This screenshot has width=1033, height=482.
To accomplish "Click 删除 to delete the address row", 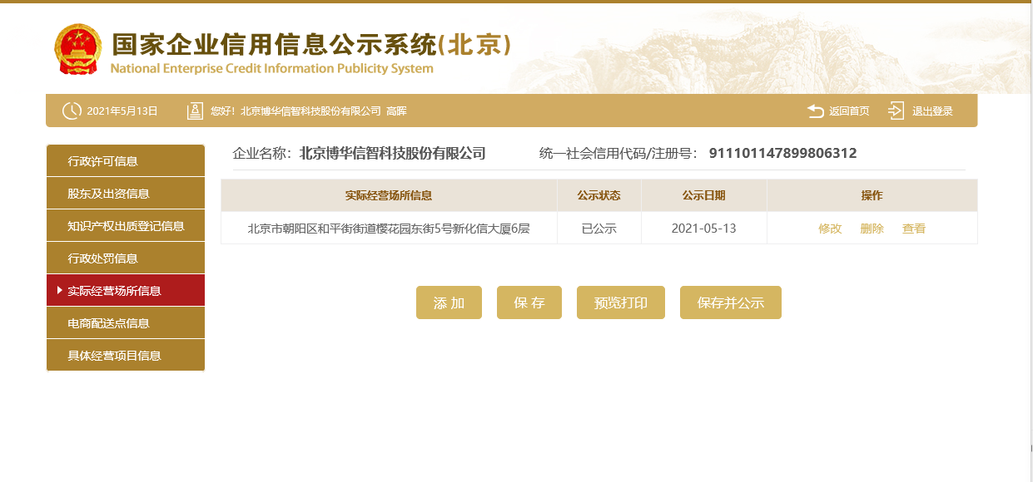I will coord(872,229).
